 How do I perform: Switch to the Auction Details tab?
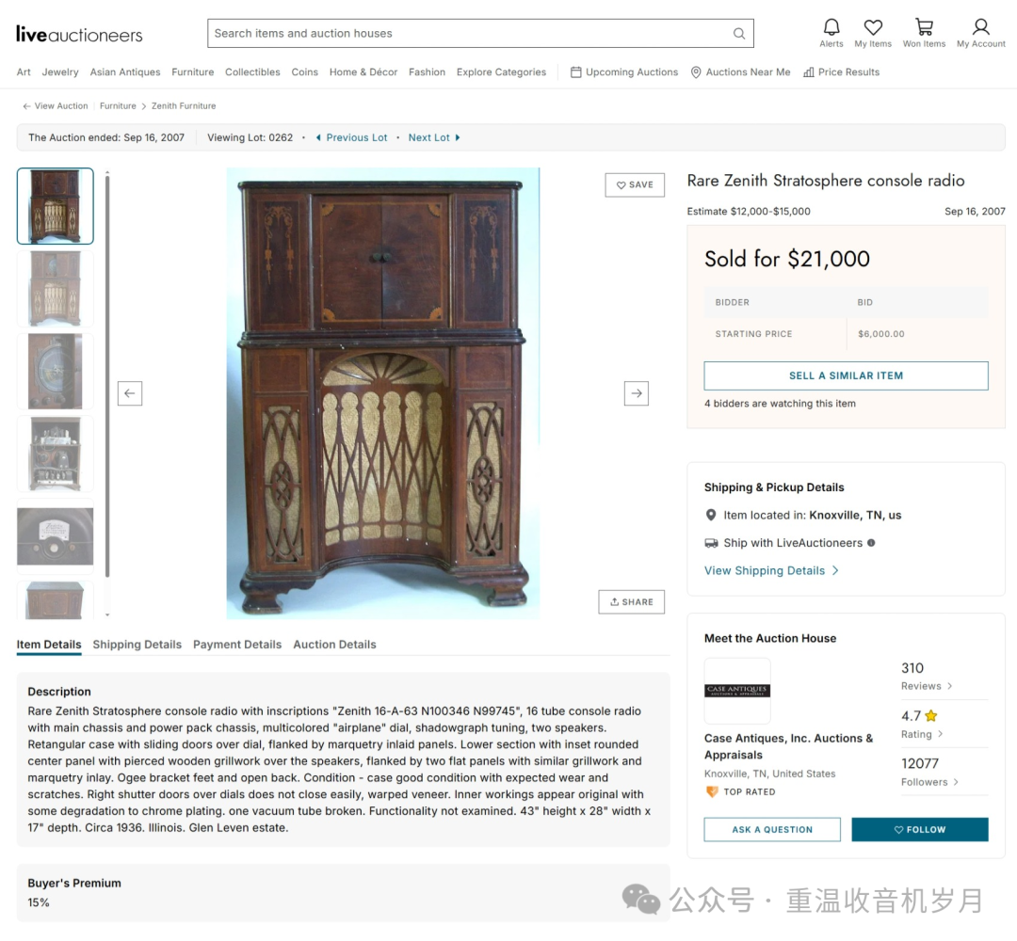pyautogui.click(x=334, y=645)
